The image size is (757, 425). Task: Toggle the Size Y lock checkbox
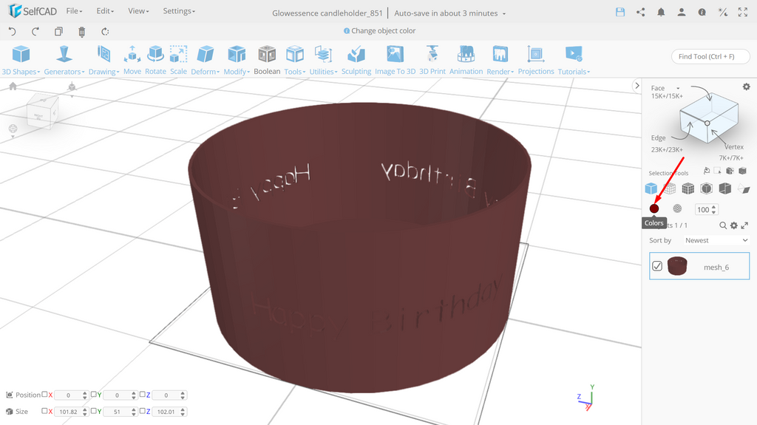coord(94,411)
